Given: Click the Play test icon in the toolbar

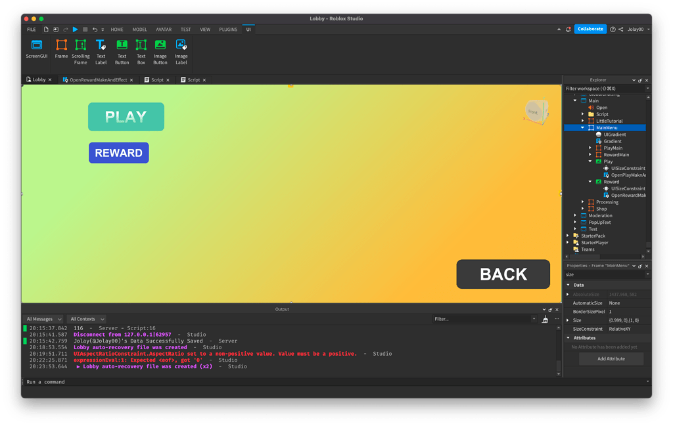Looking at the screenshot, I should tap(74, 29).
